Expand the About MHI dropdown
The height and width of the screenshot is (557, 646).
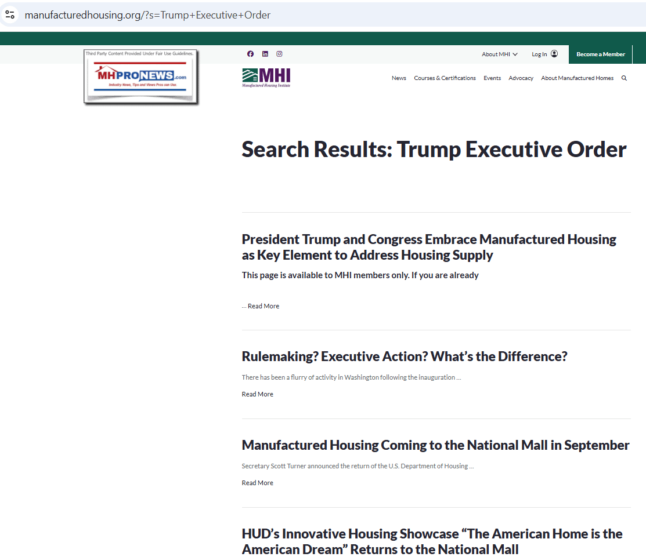(x=499, y=54)
